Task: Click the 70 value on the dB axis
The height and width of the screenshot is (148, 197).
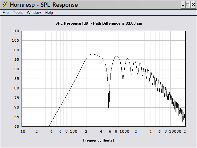Action: (x=17, y=108)
